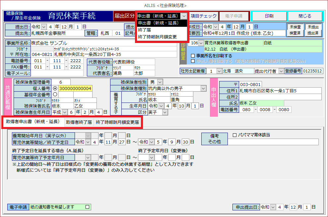The height and width of the screenshot is (217, 328).
Task: Select the 個人番号 radio button
Action: (x=55, y=88)
